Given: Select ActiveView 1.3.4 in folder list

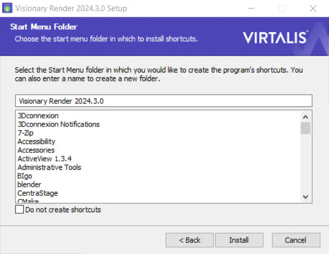Looking at the screenshot, I should 45,159.
